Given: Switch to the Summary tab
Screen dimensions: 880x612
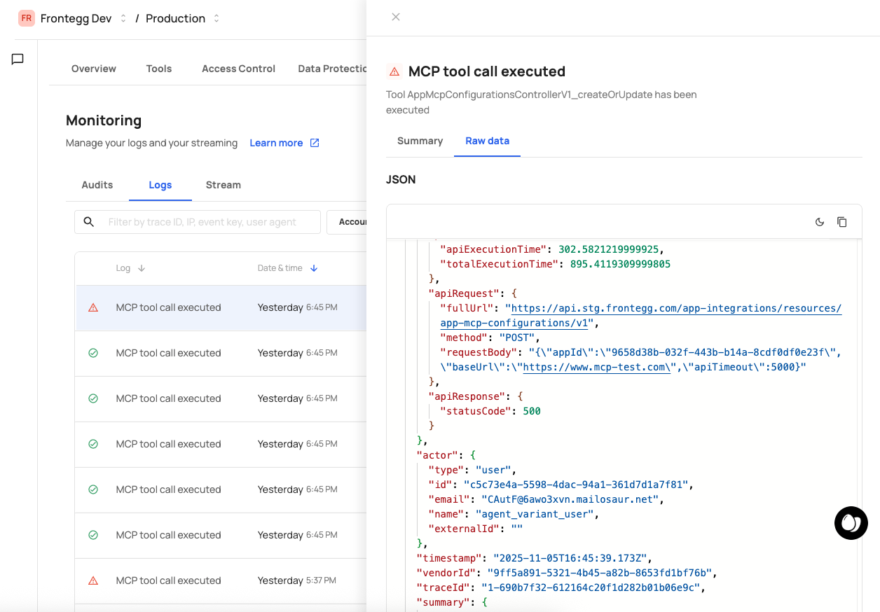Looking at the screenshot, I should [x=420, y=141].
